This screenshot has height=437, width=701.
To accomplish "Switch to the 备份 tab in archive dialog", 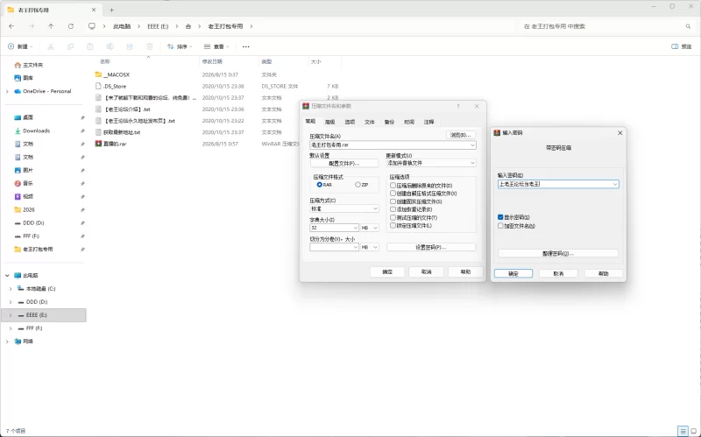I will point(389,122).
